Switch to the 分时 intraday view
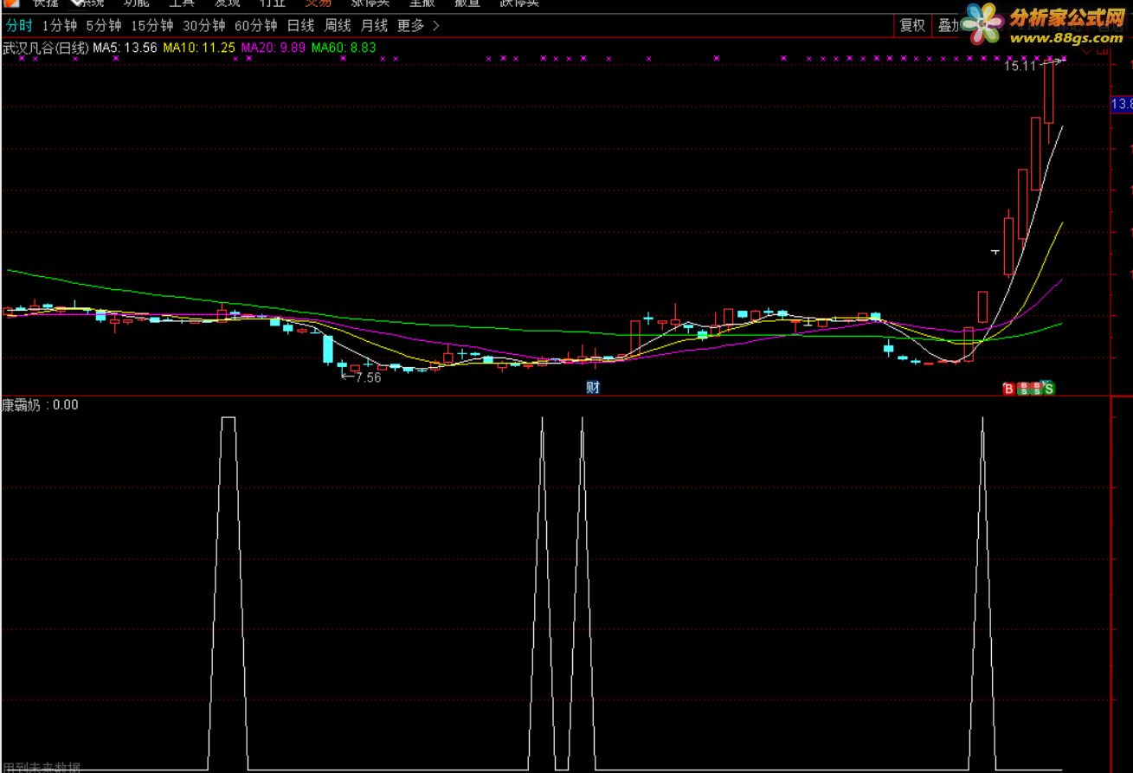Viewport: 1133px width, 773px height. tap(19, 26)
